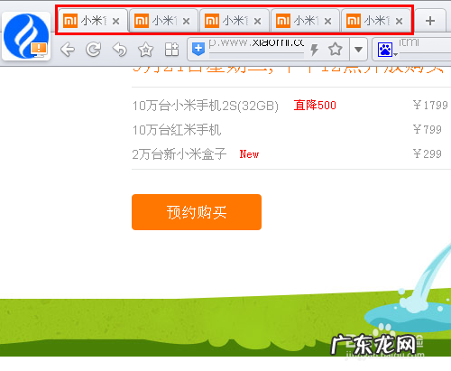Click the ¥299 price
The image size is (451, 371).
[x=428, y=153]
